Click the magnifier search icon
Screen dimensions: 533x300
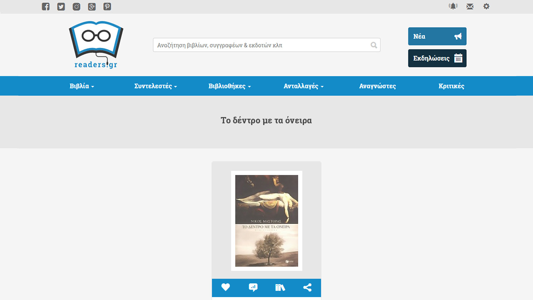click(x=374, y=45)
